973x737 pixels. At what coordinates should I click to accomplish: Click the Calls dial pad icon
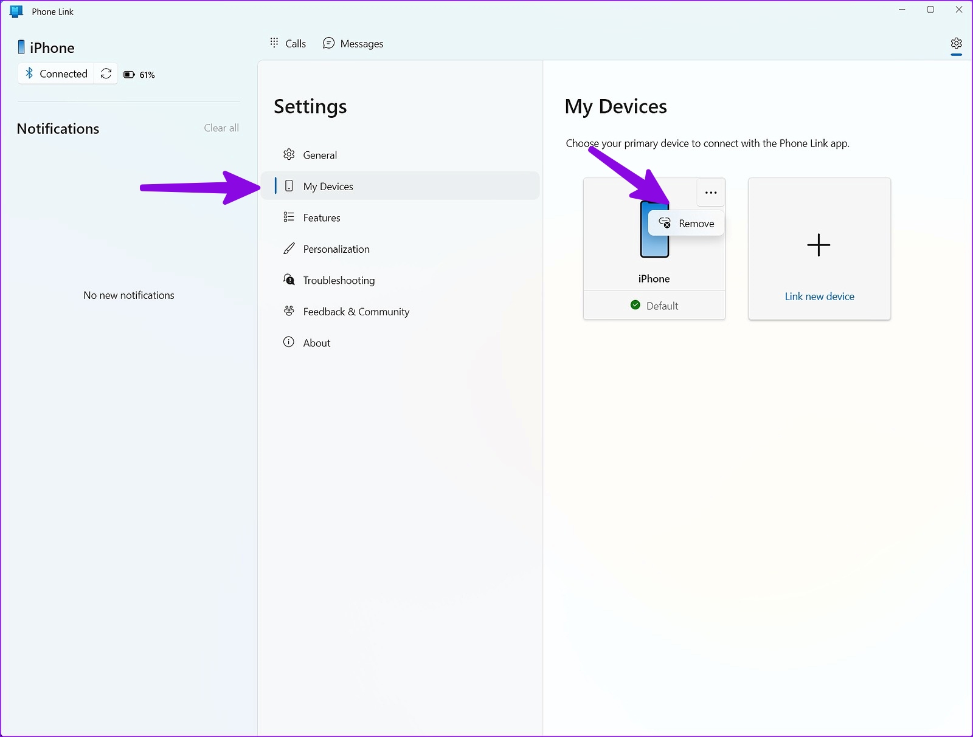tap(274, 43)
